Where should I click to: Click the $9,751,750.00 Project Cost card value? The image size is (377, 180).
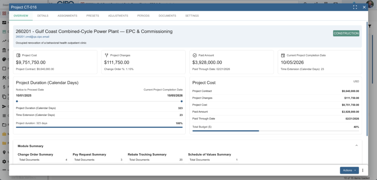click(x=31, y=62)
